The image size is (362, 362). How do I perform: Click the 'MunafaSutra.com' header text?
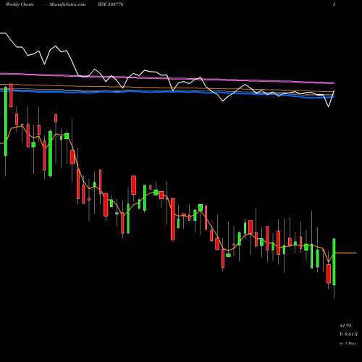coord(67,4)
